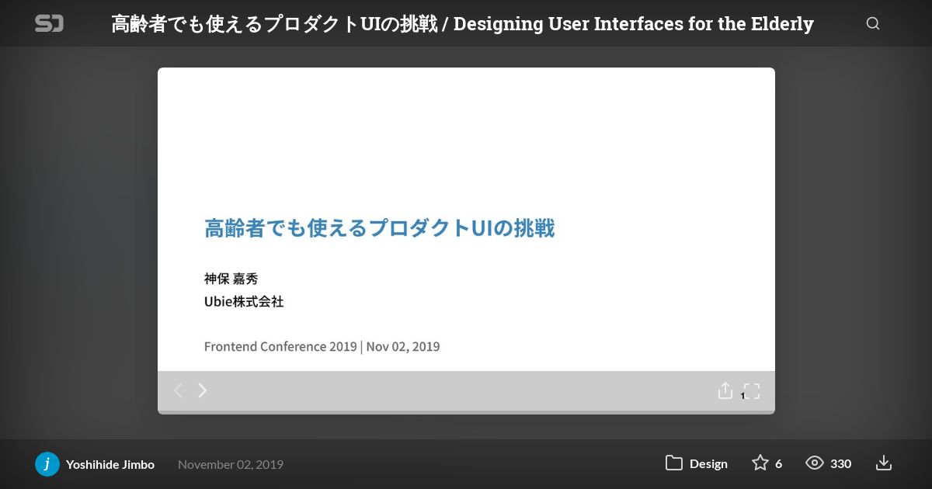The image size is (932, 489).
Task: Click the Speaker Deck logo
Action: pos(49,23)
